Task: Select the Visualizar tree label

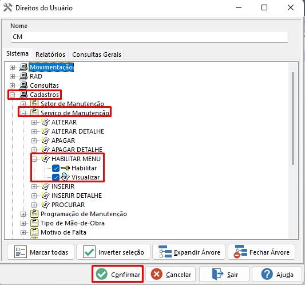Action: click(85, 177)
